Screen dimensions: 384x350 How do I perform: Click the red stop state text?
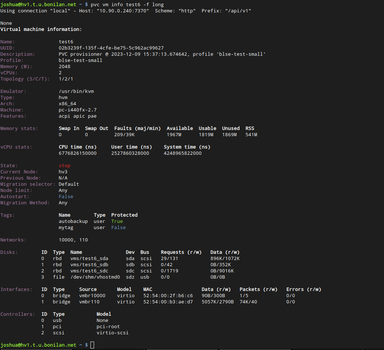(65, 165)
